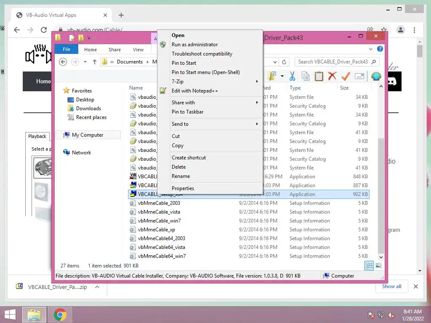
Task: Click Chrome profile avatar icon
Action: point(401,30)
